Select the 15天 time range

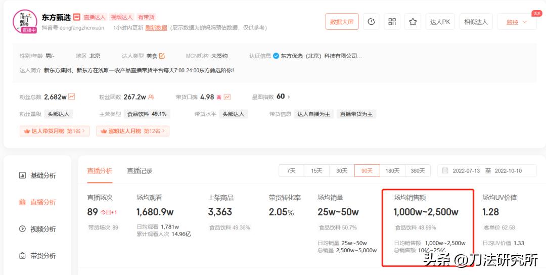point(316,170)
